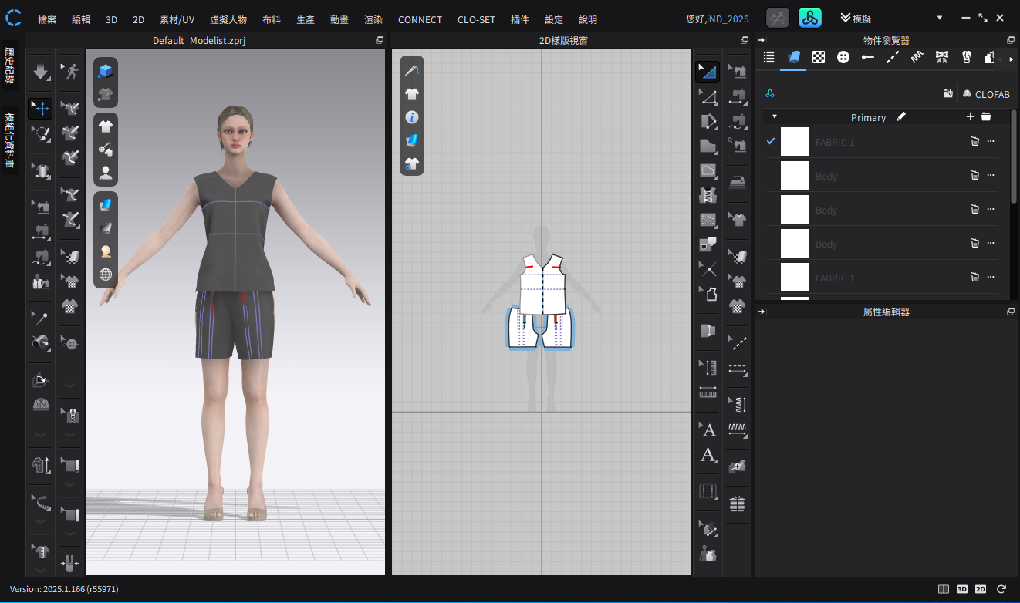Screen dimensions: 1020x603
Task: Open the Bow/ribbon trim tab in Object Browser
Action: pyautogui.click(x=942, y=57)
